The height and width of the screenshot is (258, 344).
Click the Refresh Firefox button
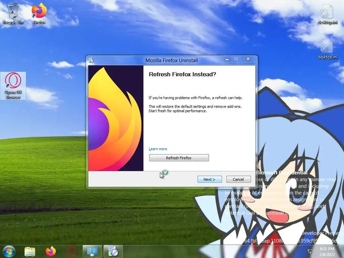179,158
